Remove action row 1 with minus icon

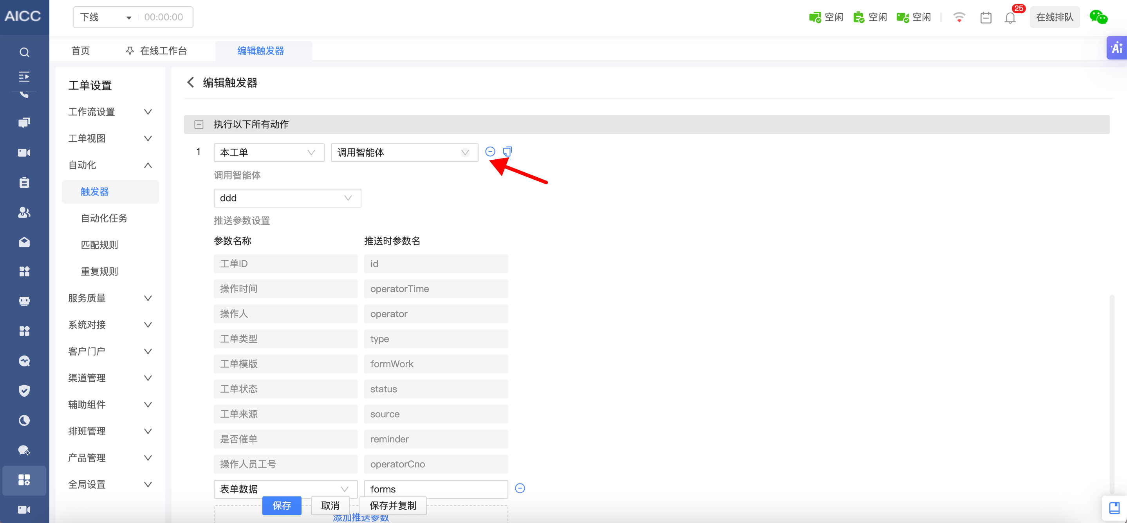490,152
